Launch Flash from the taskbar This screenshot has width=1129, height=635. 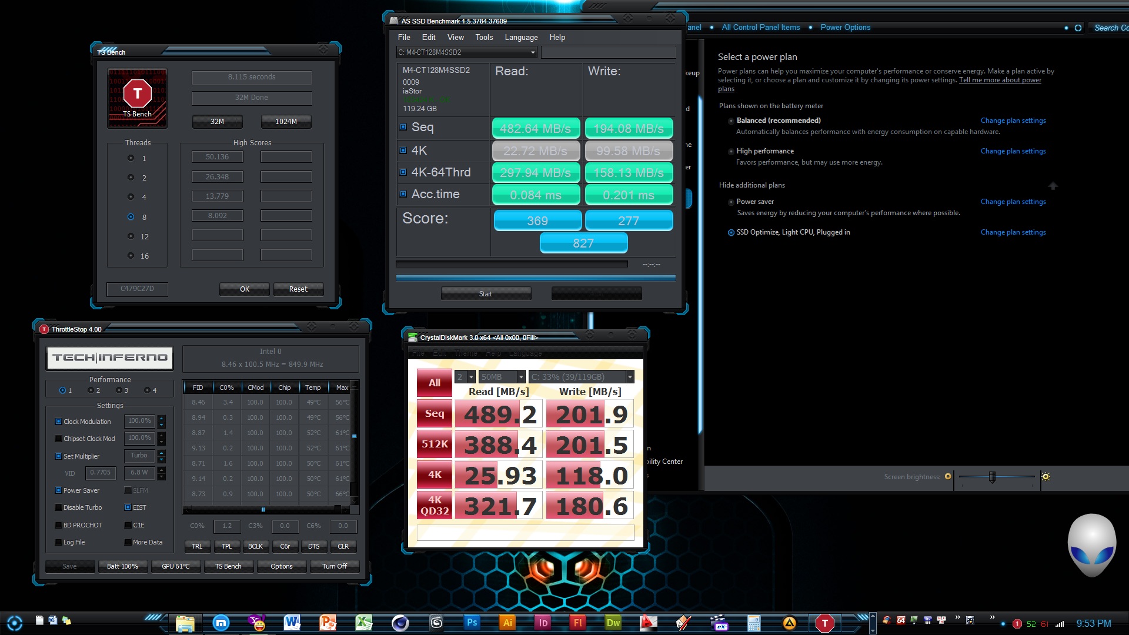[577, 623]
